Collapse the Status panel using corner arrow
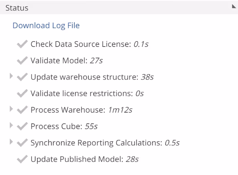 point(234,6)
